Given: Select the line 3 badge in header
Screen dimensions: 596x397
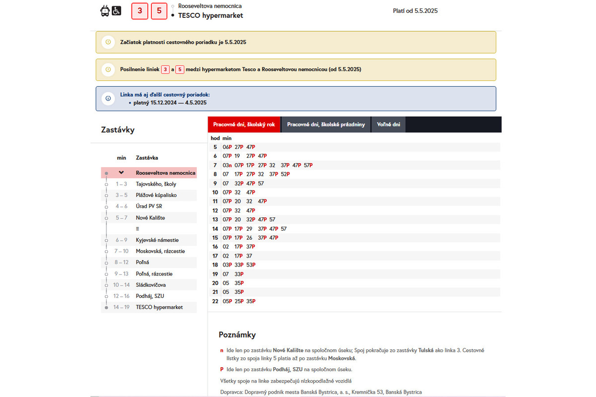Looking at the screenshot, I should (x=140, y=11).
